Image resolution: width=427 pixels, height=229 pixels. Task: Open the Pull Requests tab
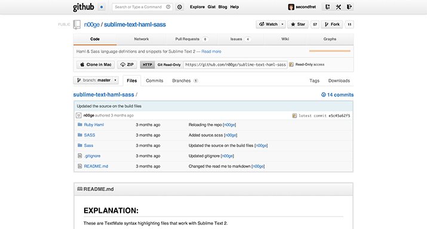191,39
